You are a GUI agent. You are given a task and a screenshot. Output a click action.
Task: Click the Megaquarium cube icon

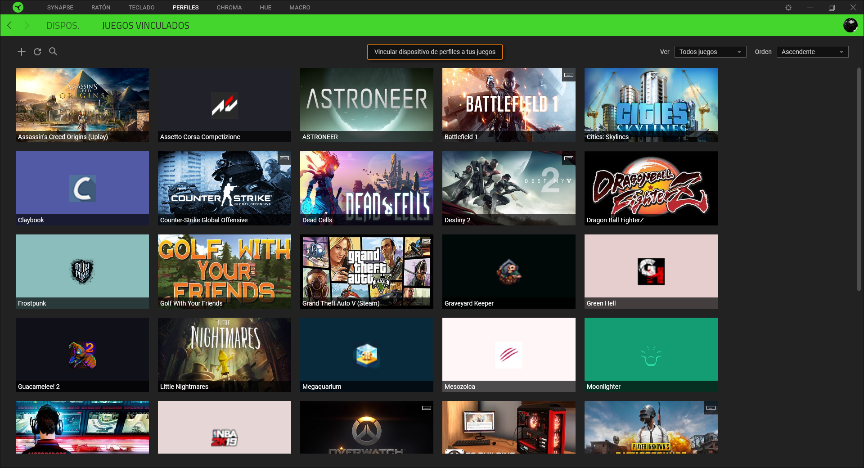[367, 355]
